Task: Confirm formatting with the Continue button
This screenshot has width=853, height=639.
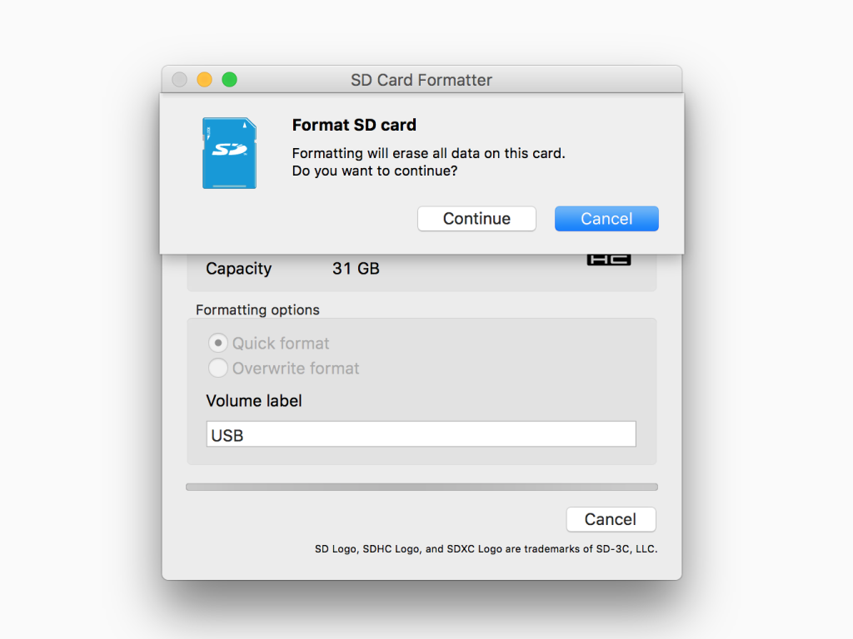Action: click(476, 219)
